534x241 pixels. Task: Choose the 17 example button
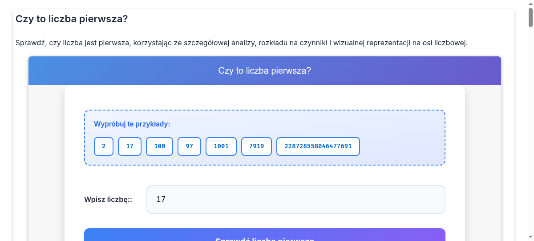click(129, 146)
